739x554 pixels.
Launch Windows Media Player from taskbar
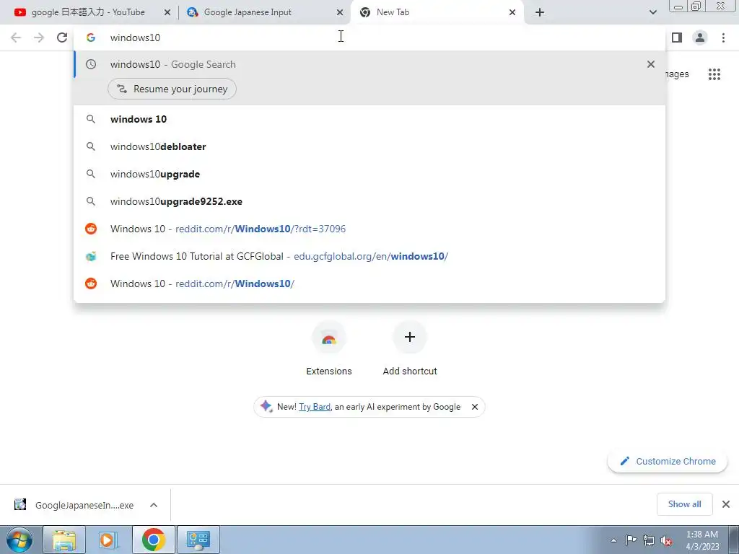[108, 540]
